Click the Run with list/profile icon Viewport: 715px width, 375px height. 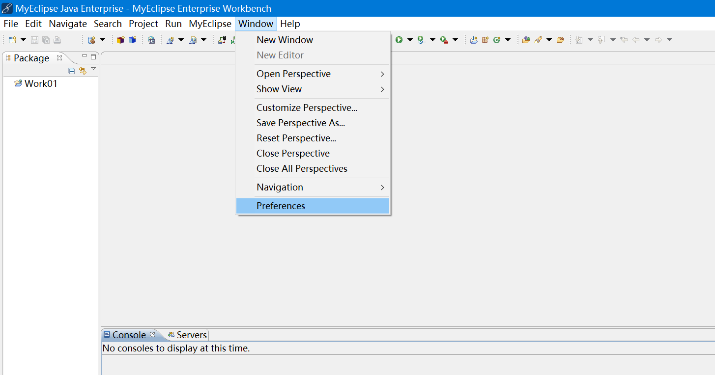[422, 40]
